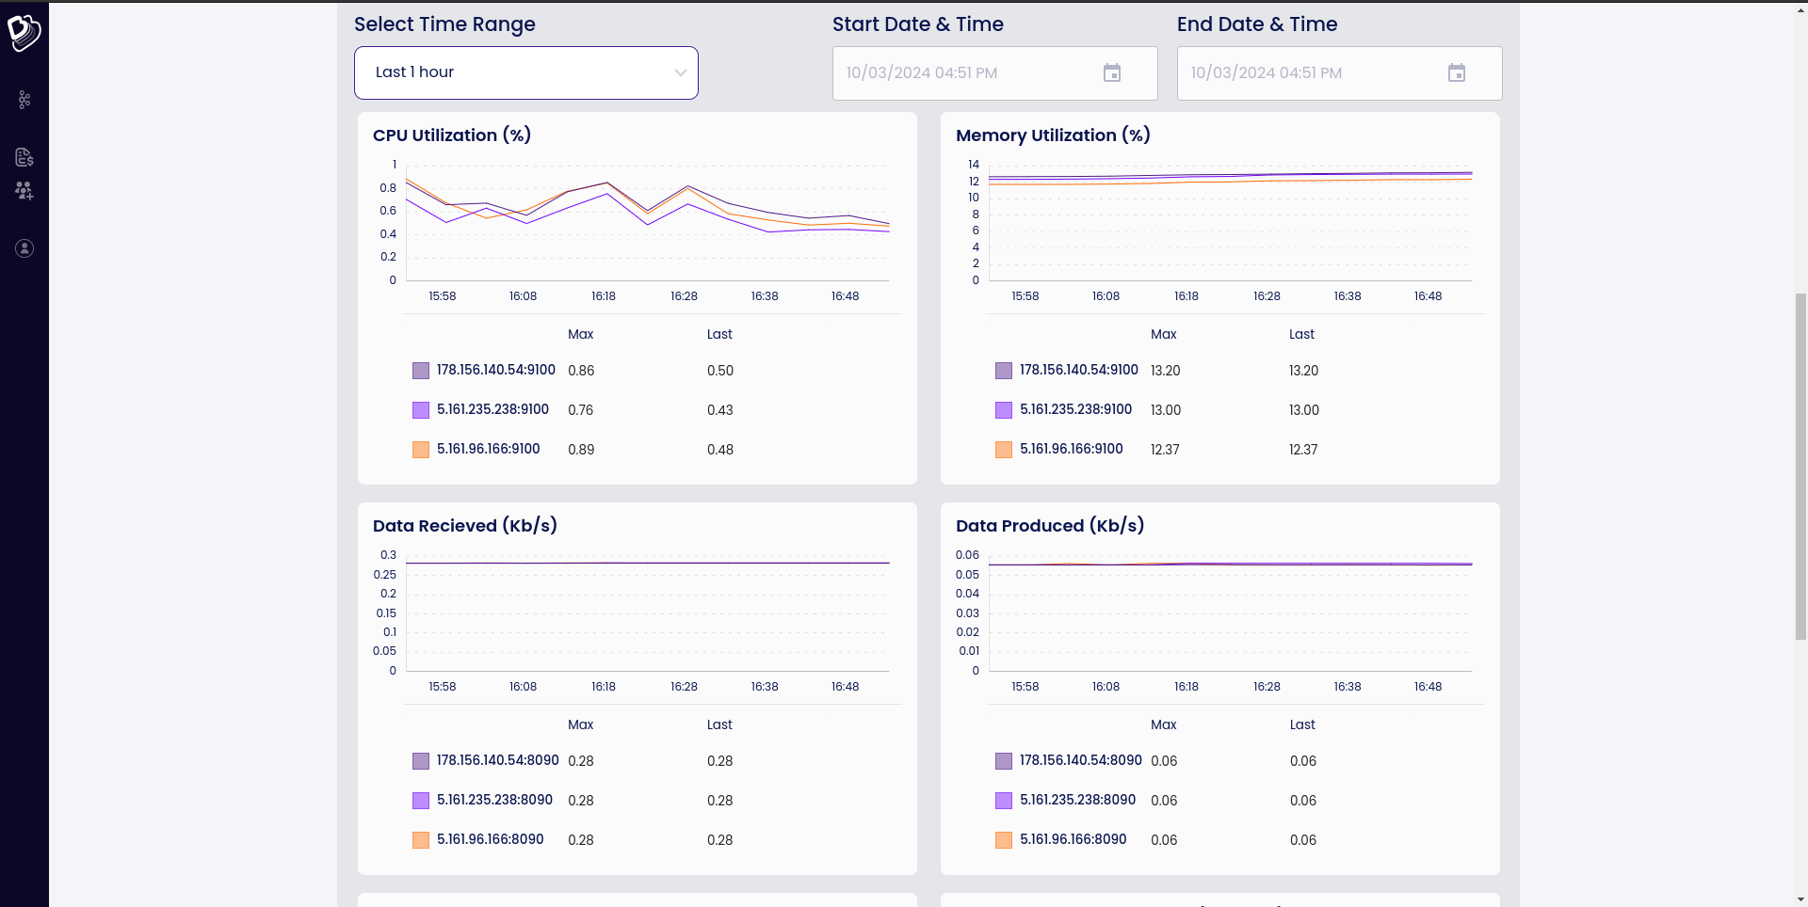Click the Last column header in Data Produced

(1302, 724)
